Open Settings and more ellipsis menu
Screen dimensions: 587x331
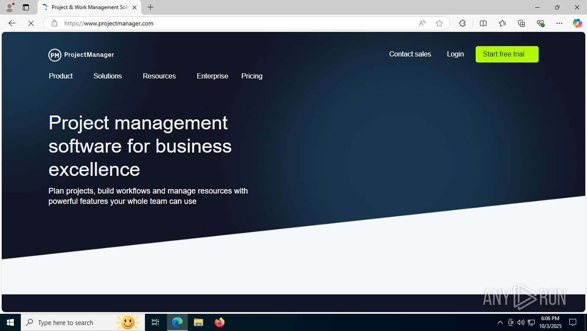point(559,23)
